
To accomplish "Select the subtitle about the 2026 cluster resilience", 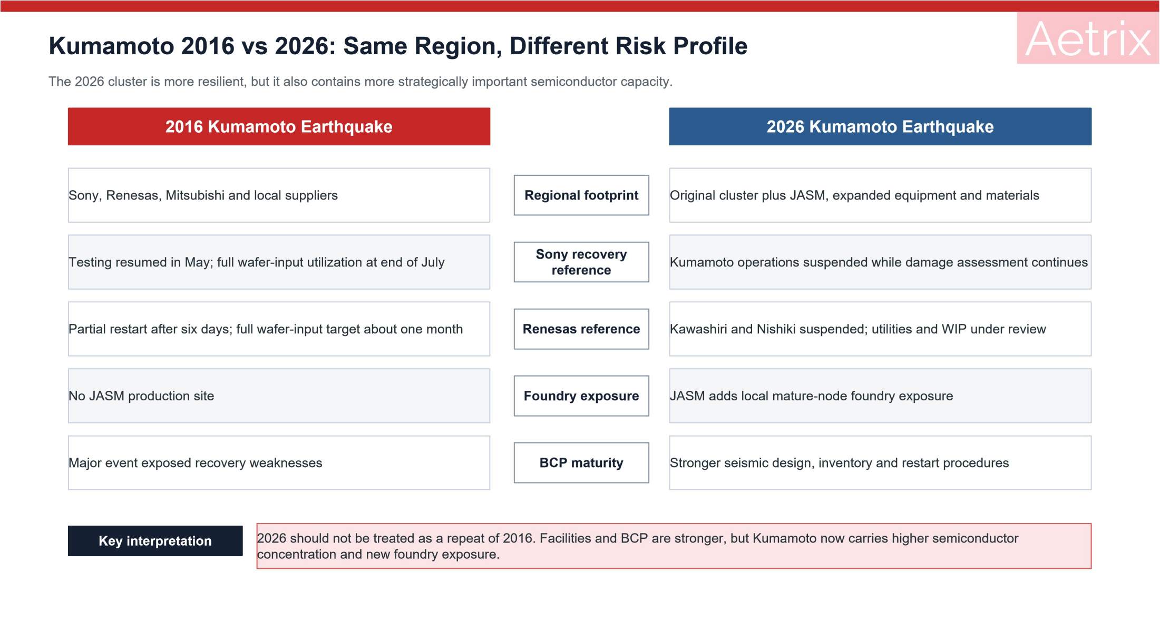I will (360, 82).
